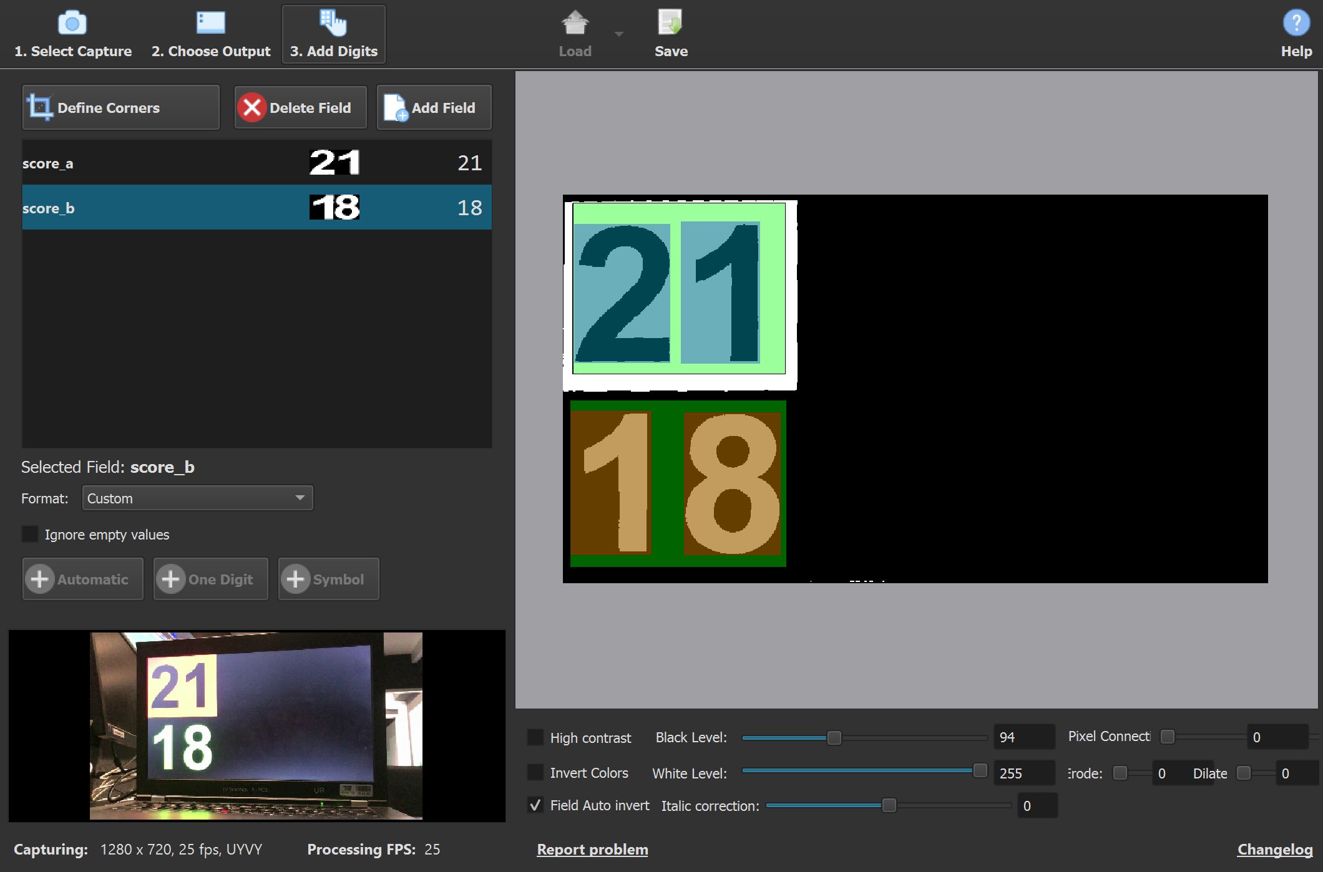The height and width of the screenshot is (872, 1323).
Task: Click the Define Corners crop icon
Action: 40,108
